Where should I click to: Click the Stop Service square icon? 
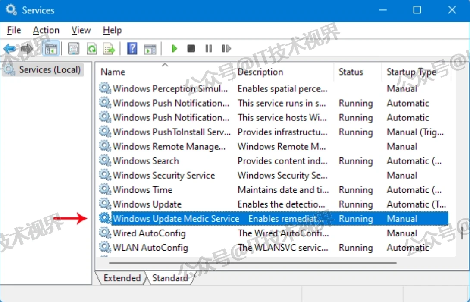[x=191, y=49]
